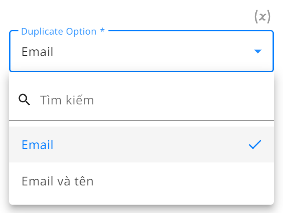
Task: Click the (x) variable icon
Action: [262, 17]
